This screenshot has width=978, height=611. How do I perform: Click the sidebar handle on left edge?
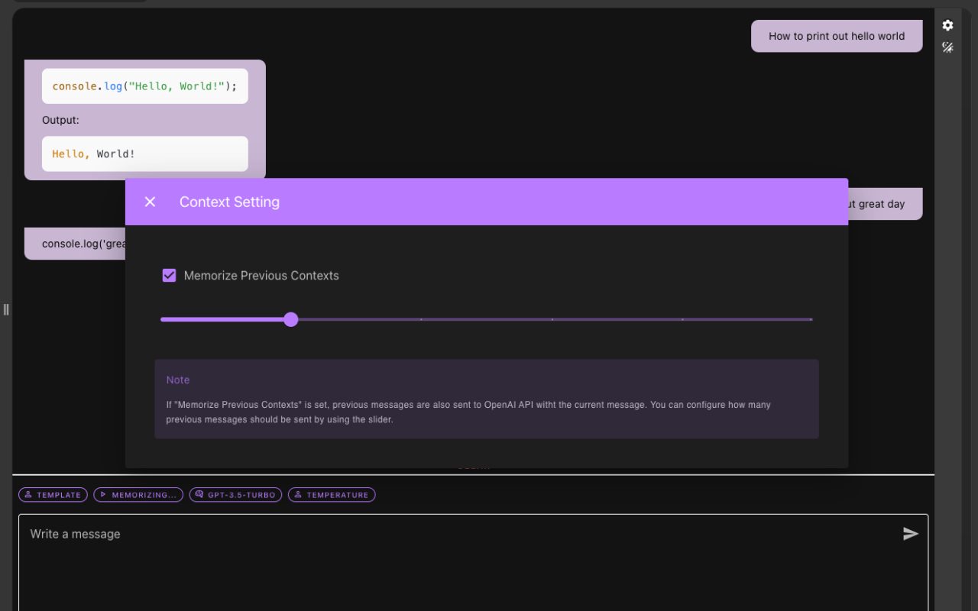[x=6, y=309]
